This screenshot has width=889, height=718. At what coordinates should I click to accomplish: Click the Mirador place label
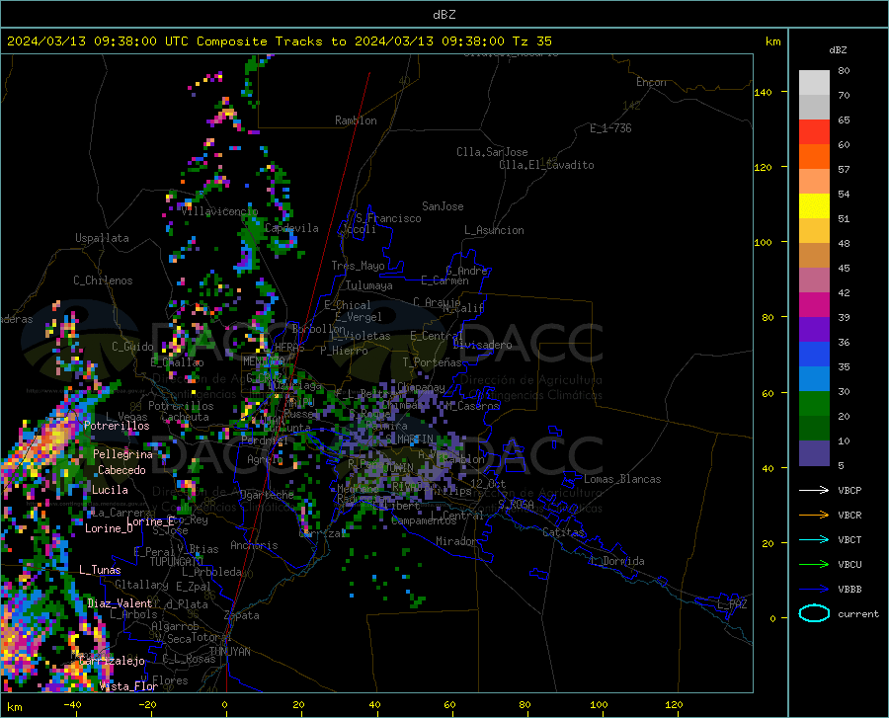(455, 541)
